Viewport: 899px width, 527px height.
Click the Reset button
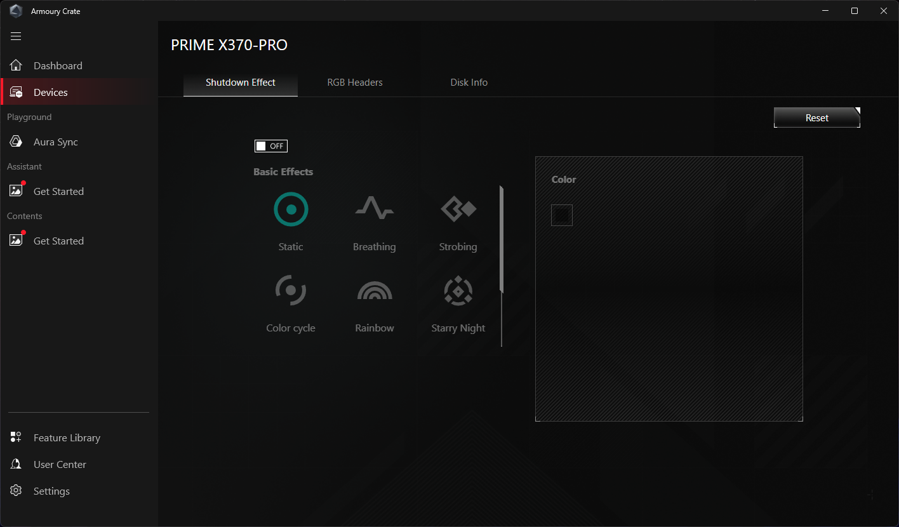[817, 117]
